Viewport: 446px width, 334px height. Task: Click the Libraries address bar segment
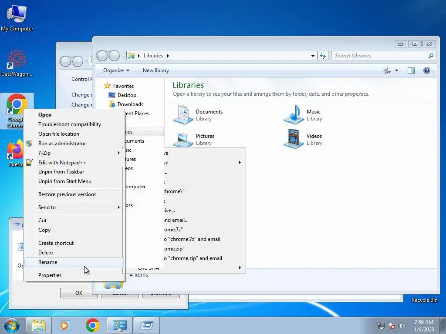pos(153,56)
